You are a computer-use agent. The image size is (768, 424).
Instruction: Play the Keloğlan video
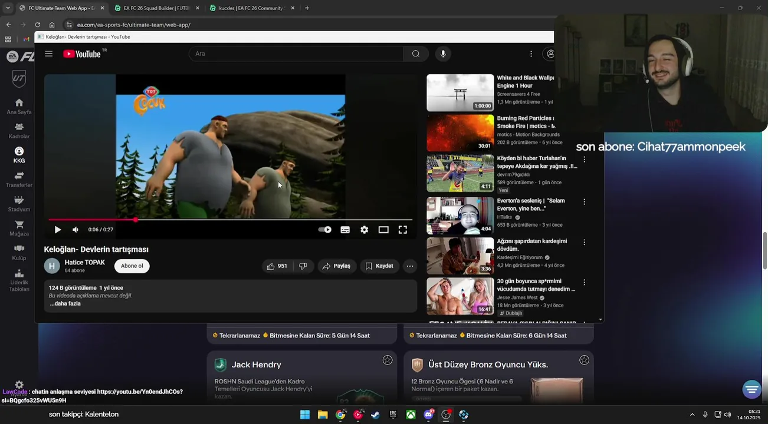(x=57, y=230)
